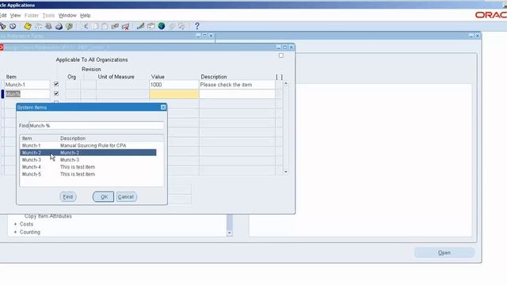Click the Switch Responsibilities toolbar icon
The image size is (507, 285).
tap(48, 26)
